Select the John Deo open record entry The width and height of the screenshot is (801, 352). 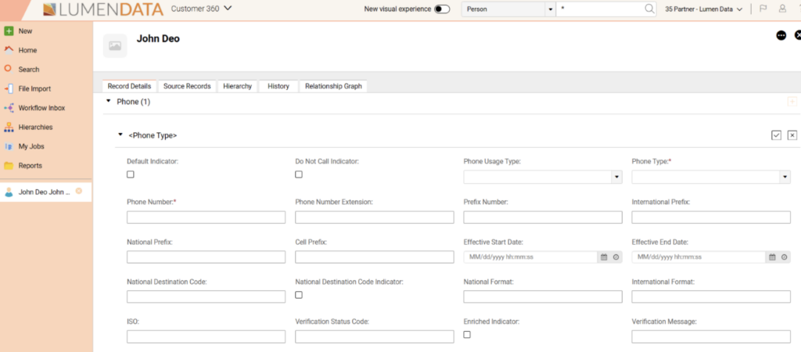(44, 192)
